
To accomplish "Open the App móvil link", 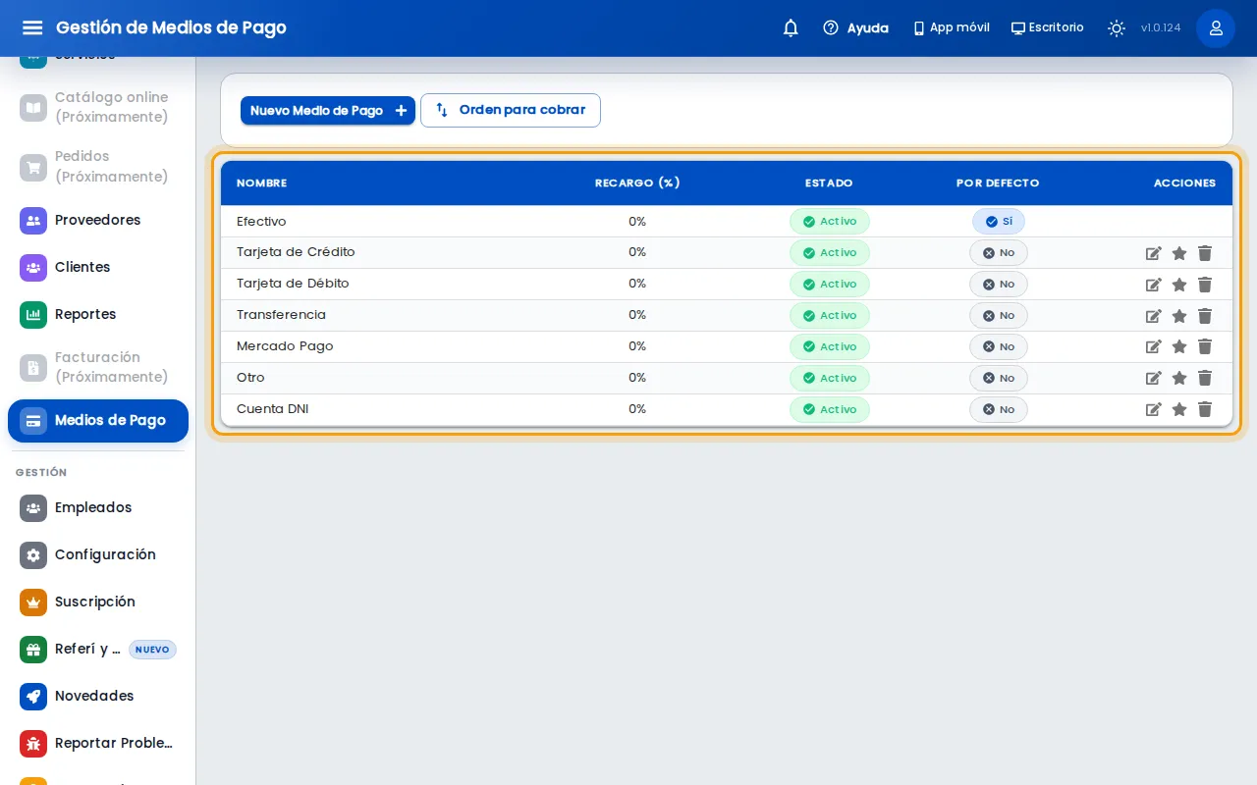I will 951,27.
